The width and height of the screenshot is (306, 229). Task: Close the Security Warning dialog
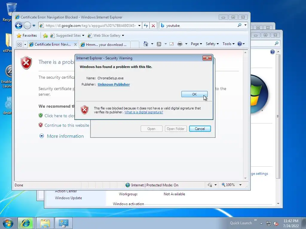click(x=207, y=58)
